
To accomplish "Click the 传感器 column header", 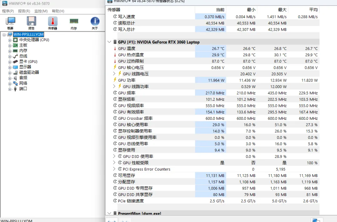I will pos(150,10).
